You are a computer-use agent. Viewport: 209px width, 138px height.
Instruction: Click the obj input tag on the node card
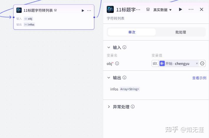(28, 19)
